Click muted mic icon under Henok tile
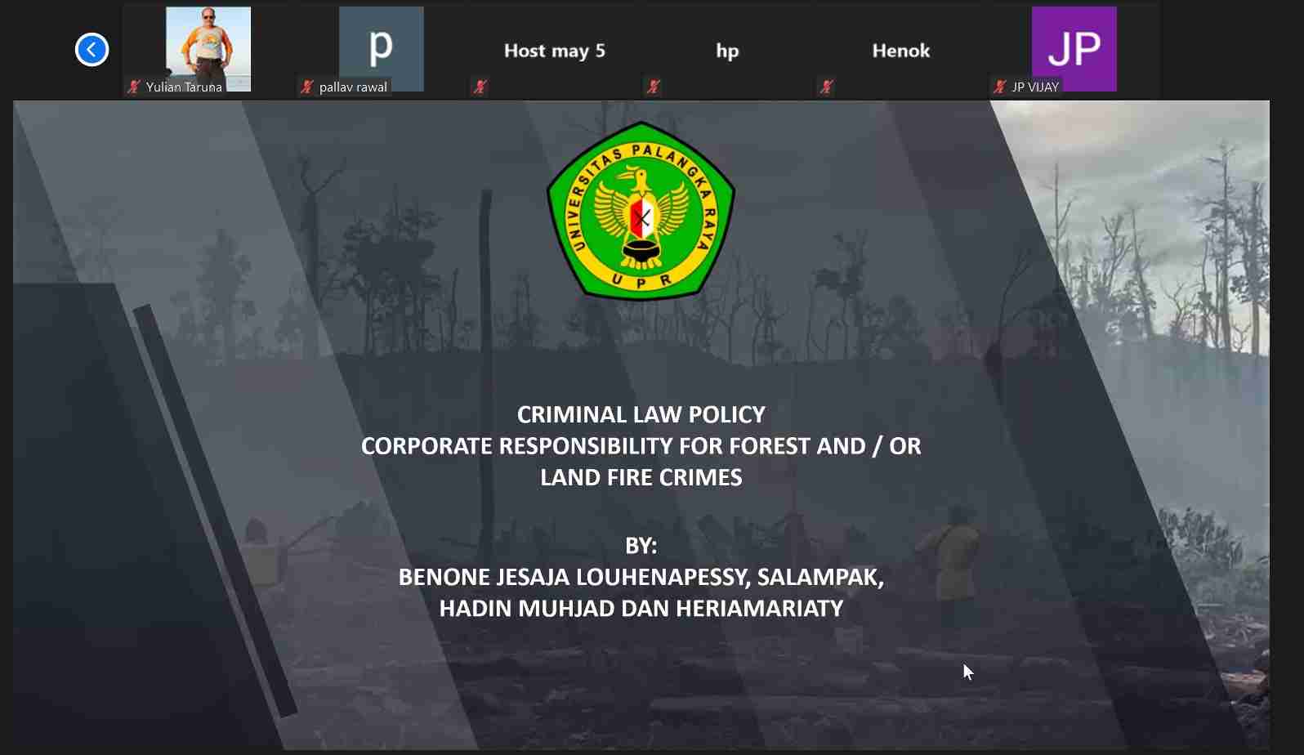Viewport: 1304px width, 755px height. (827, 87)
